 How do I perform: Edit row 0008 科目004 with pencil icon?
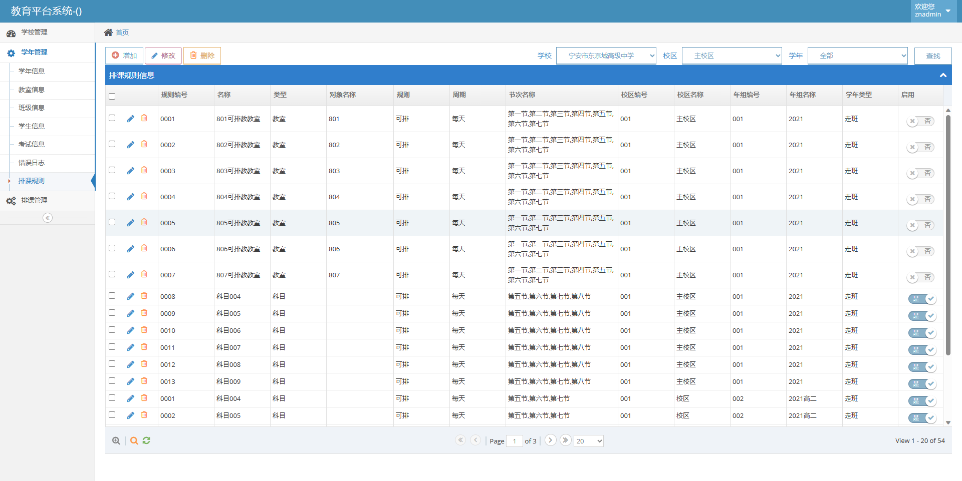(x=130, y=296)
